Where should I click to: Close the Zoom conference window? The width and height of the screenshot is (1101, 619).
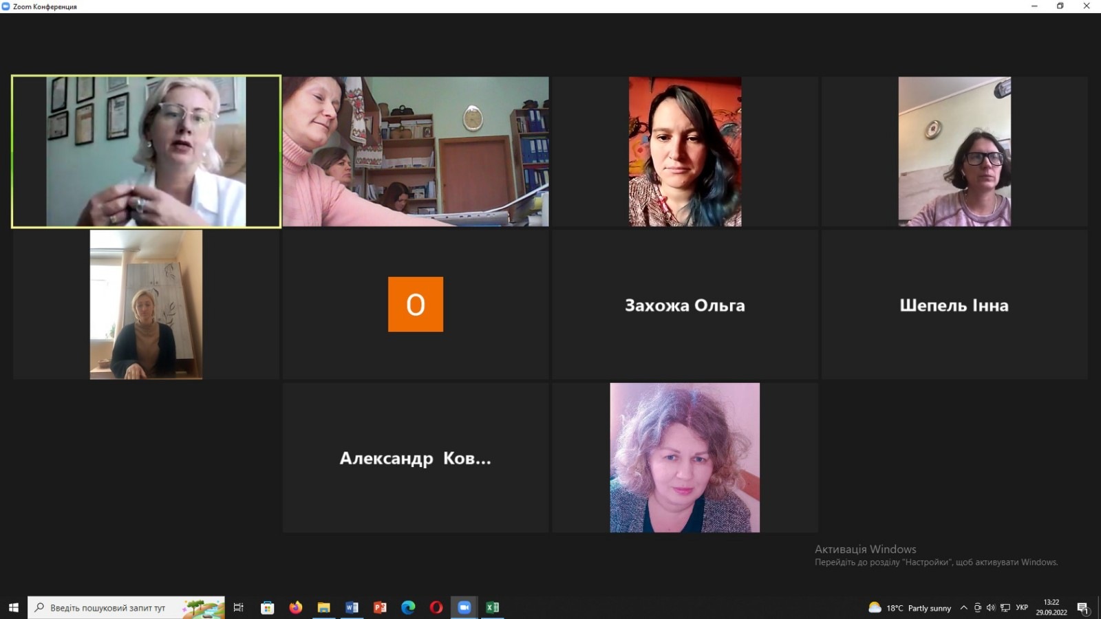pos(1087,6)
